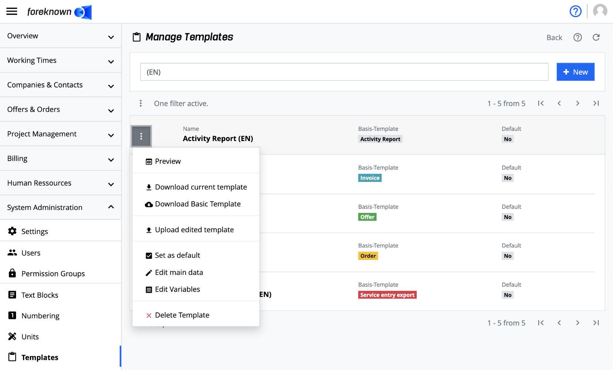Click the Back link
Viewport: 613px width, 370px height.
tap(554, 38)
